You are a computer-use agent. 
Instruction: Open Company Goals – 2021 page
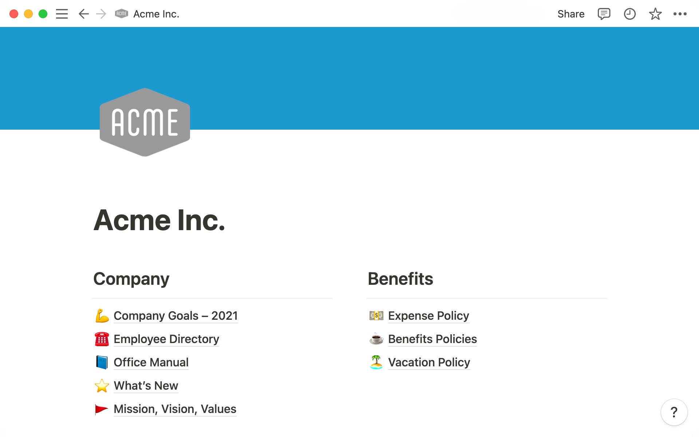point(175,315)
